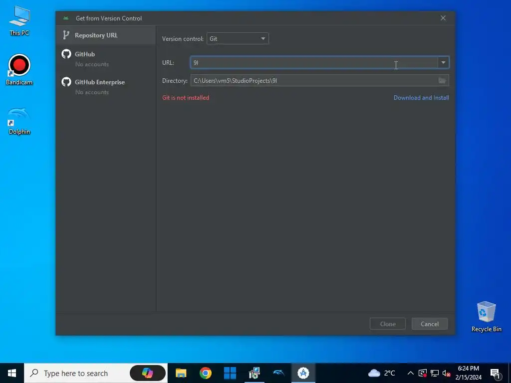Browse for directory with folder icon

pos(442,81)
